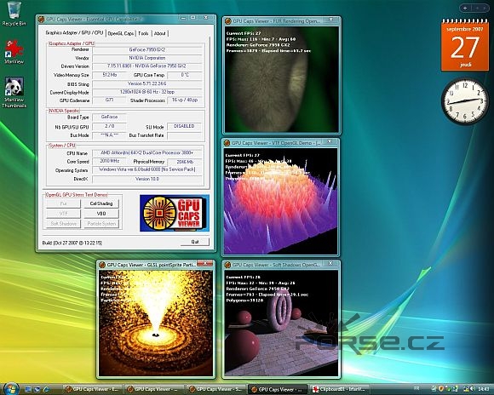Click the FR language indicator in taskbar
Image resolution: width=494 pixels, height=395 pixels.
[x=416, y=389]
